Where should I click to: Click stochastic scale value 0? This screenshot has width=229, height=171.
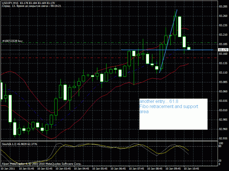pos(219,164)
